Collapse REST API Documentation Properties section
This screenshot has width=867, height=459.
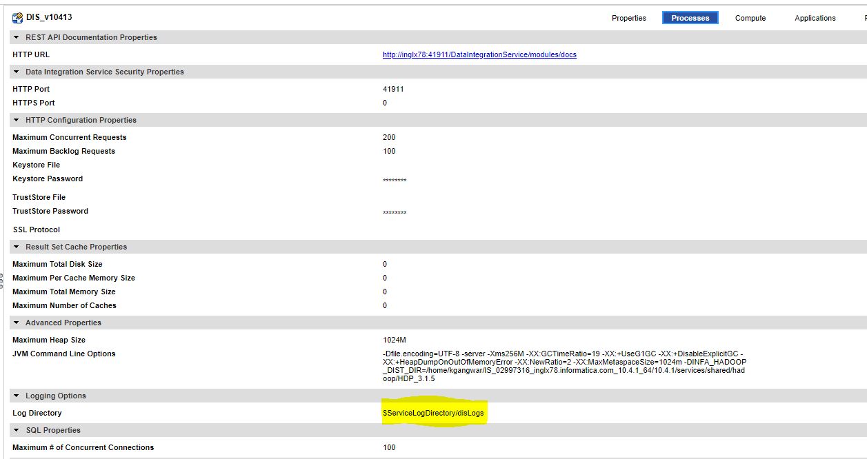tap(17, 37)
